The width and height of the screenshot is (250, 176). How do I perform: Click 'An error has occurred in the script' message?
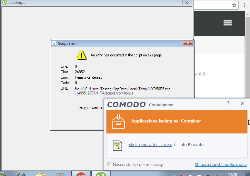126,55
